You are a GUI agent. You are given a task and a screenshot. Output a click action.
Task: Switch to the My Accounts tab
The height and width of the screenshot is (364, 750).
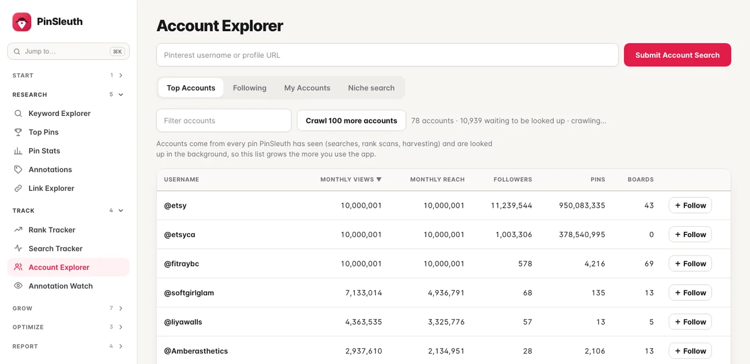(307, 88)
